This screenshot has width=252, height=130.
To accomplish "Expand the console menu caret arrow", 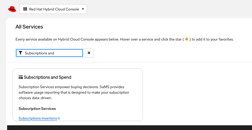I will coord(83,9).
